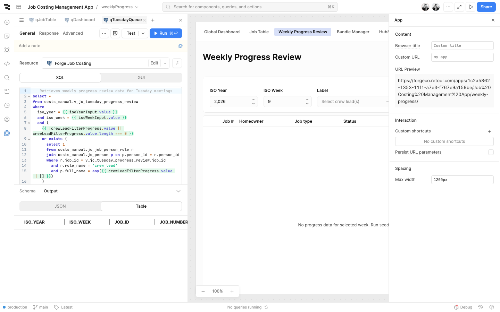Open the code editor sidebar icon
500x312 pixels.
tap(7, 64)
